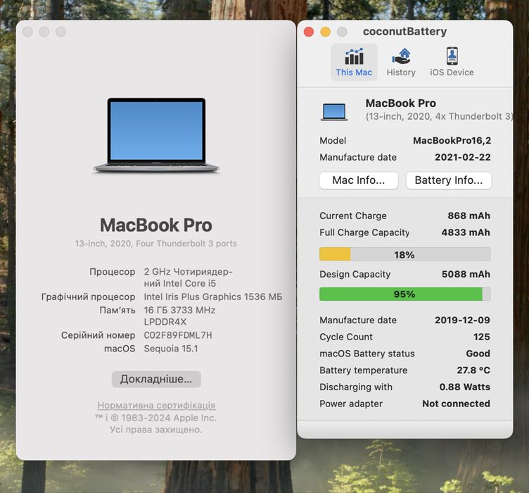This screenshot has height=493, width=529.
Task: Click the macOS Battery status Good value
Action: pos(478,354)
